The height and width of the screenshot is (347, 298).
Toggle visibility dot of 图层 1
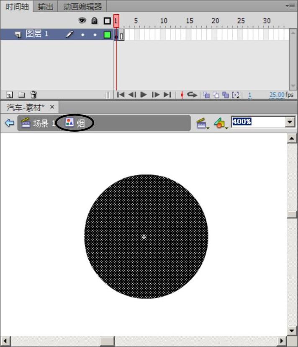82,35
